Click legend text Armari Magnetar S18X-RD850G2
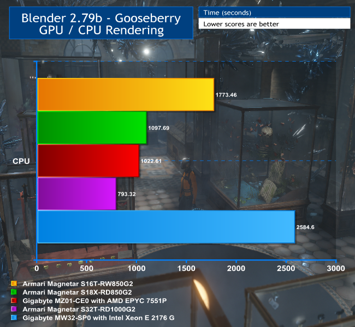Screen dimensions: 355x327 pyautogui.click(x=77, y=293)
